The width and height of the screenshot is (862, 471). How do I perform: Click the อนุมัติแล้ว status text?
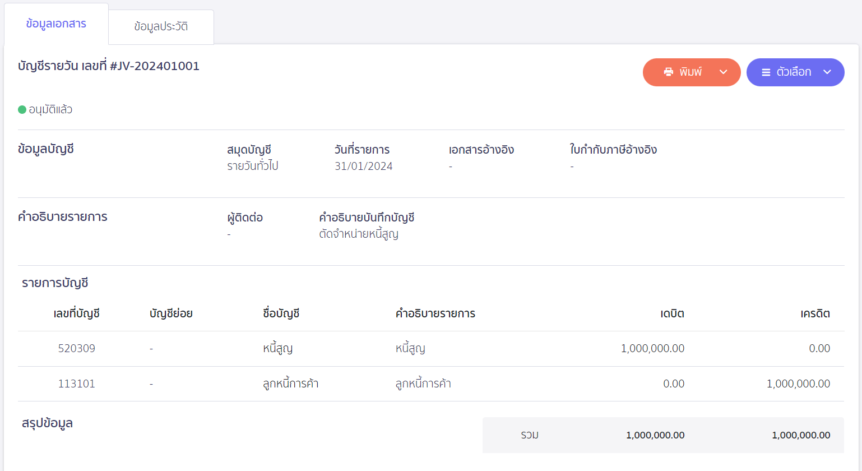point(50,109)
